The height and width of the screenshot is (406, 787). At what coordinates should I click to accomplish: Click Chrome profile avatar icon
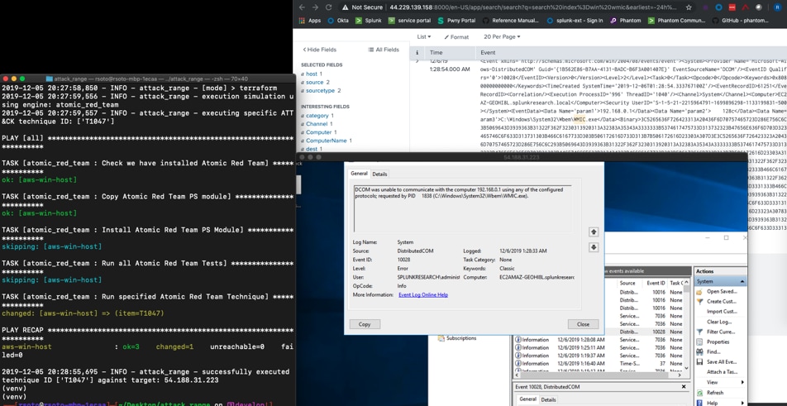tap(777, 7)
